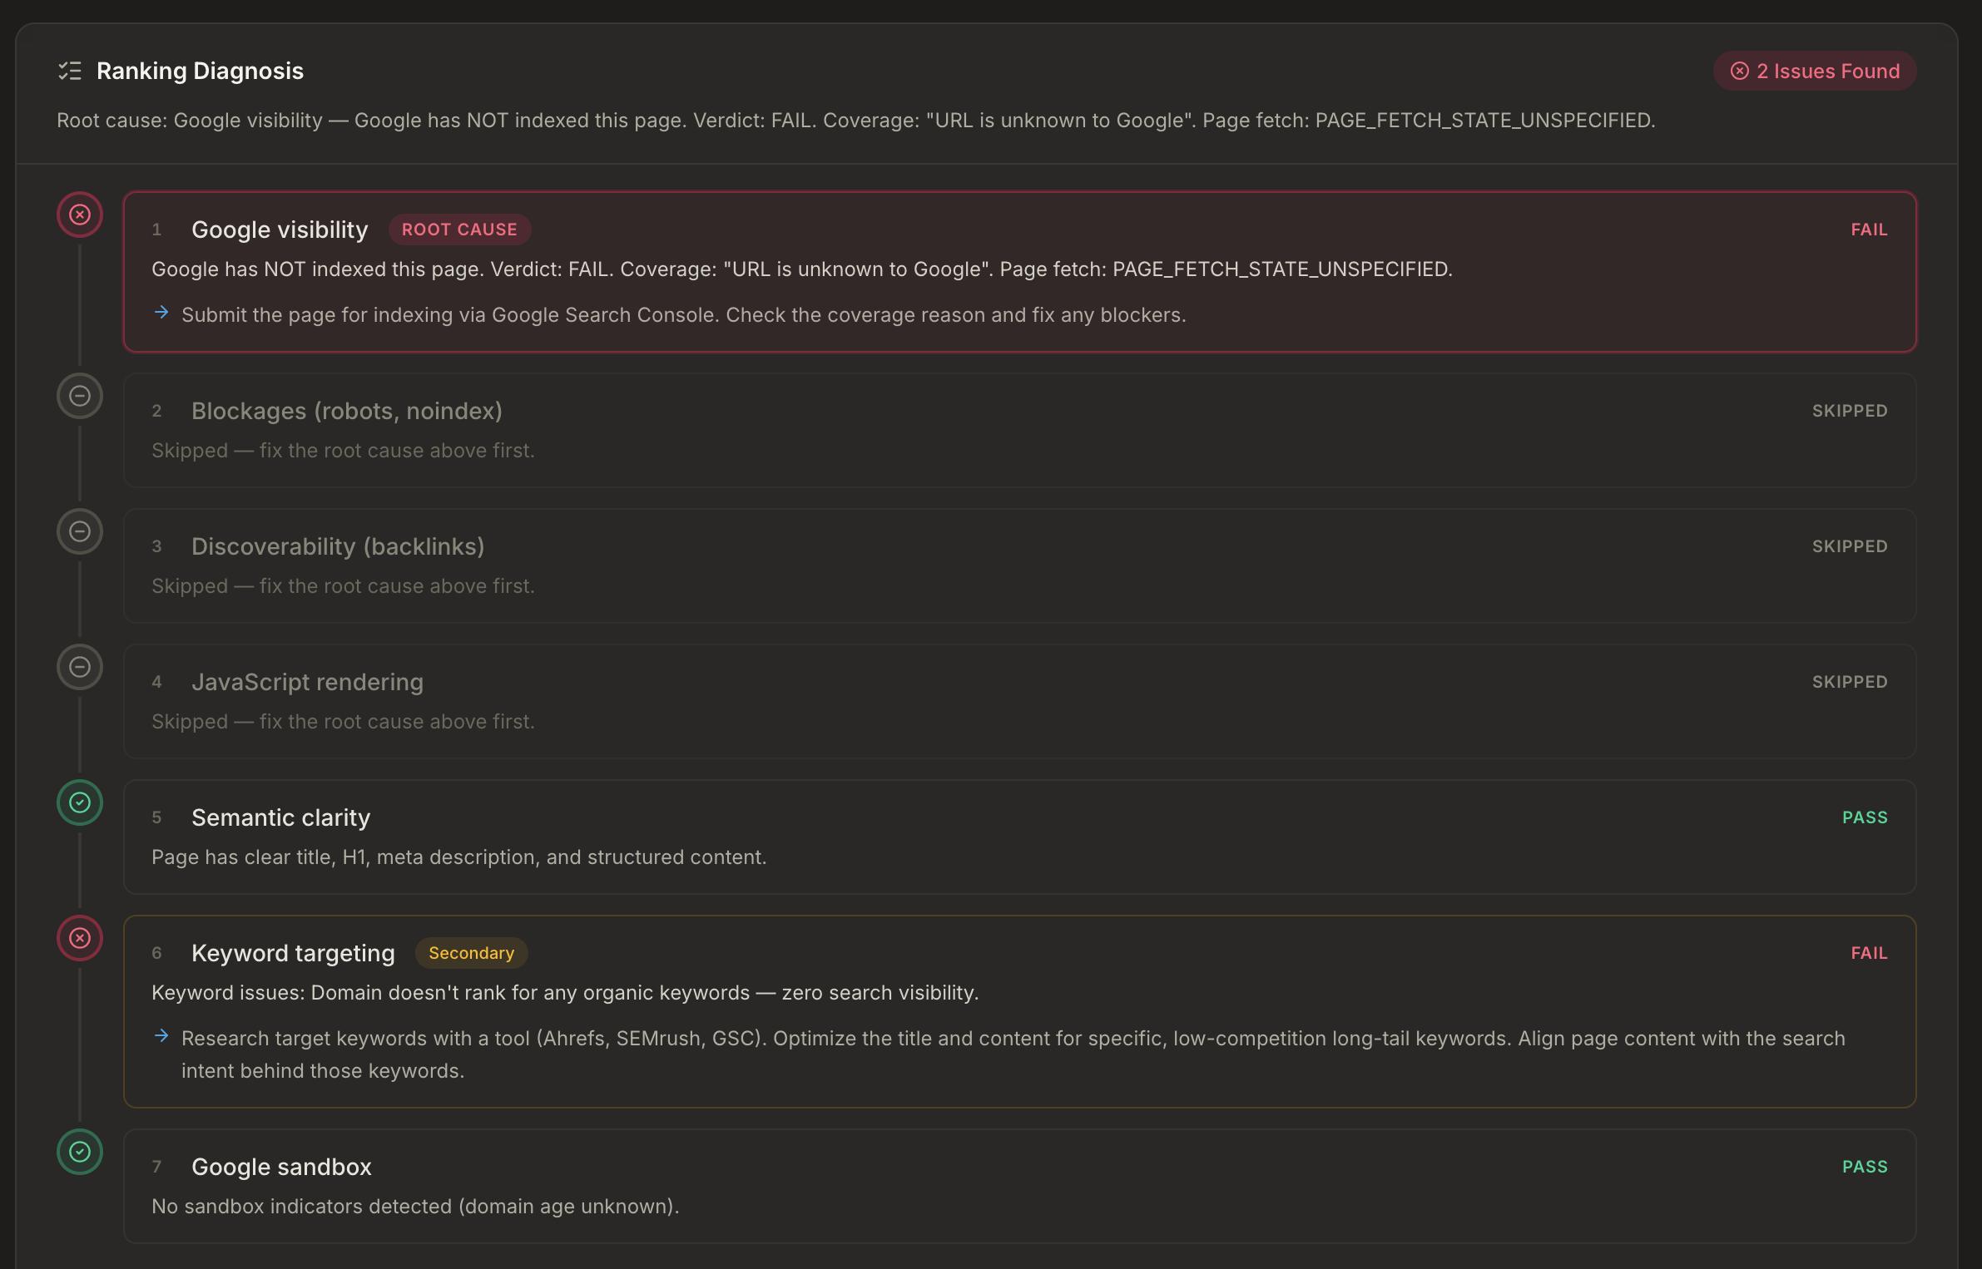The image size is (1982, 1269).
Task: Click the Ranking Diagnosis checklist icon
Action: pos(70,72)
